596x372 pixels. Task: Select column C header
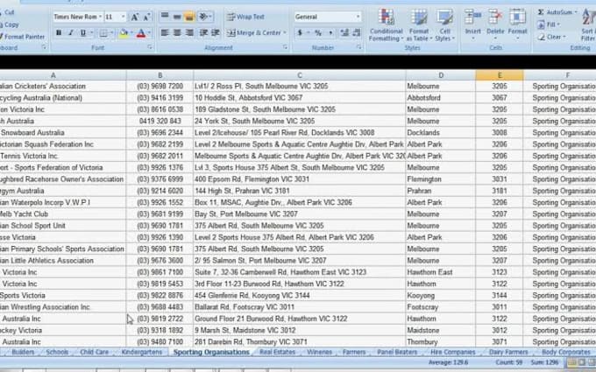point(300,75)
